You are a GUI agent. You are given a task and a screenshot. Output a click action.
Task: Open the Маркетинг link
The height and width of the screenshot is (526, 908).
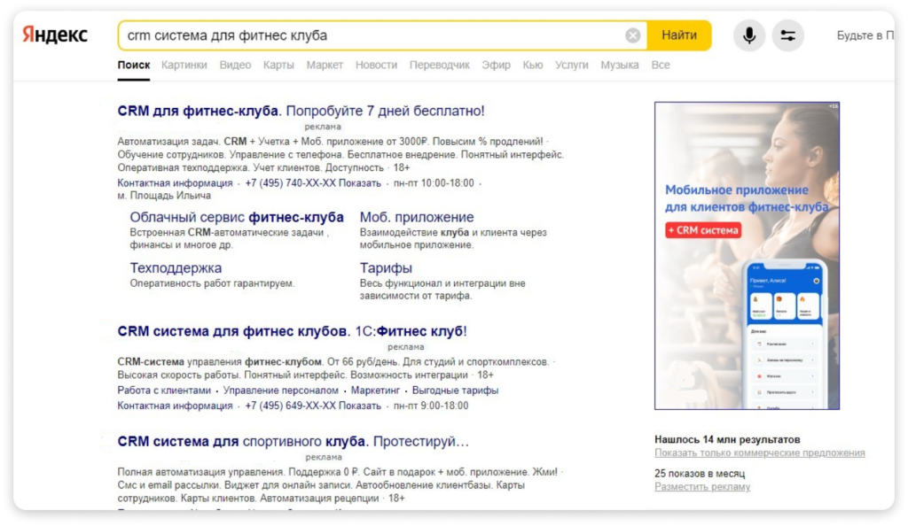click(x=375, y=391)
